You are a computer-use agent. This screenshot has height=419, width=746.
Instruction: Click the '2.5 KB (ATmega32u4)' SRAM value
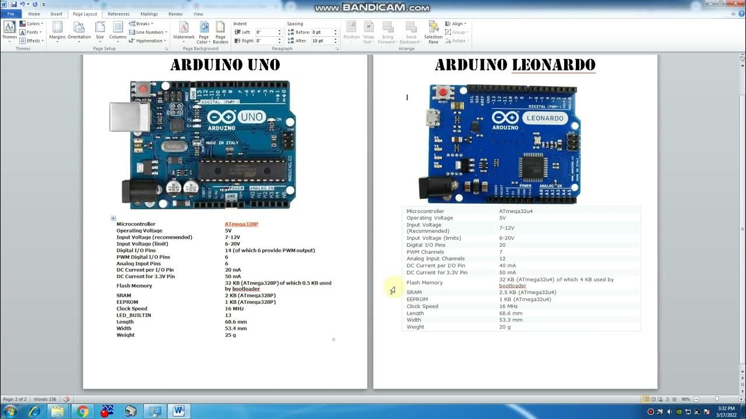click(527, 292)
